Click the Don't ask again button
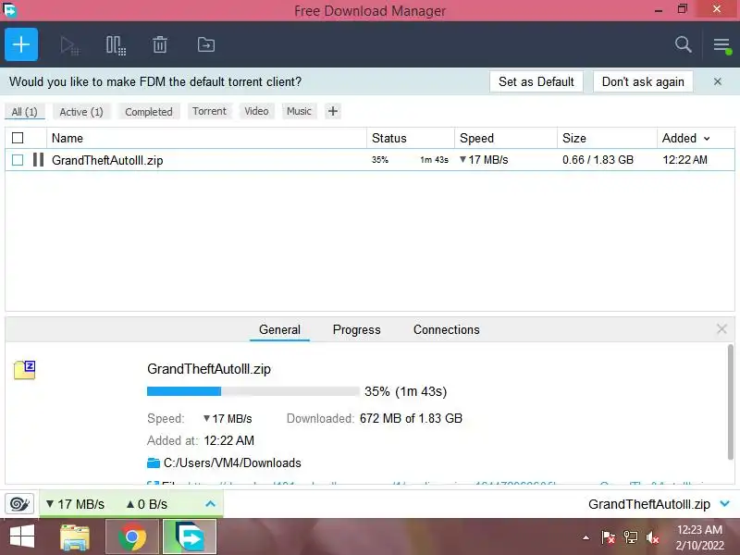Viewport: 740px width, 555px height. pos(643,81)
